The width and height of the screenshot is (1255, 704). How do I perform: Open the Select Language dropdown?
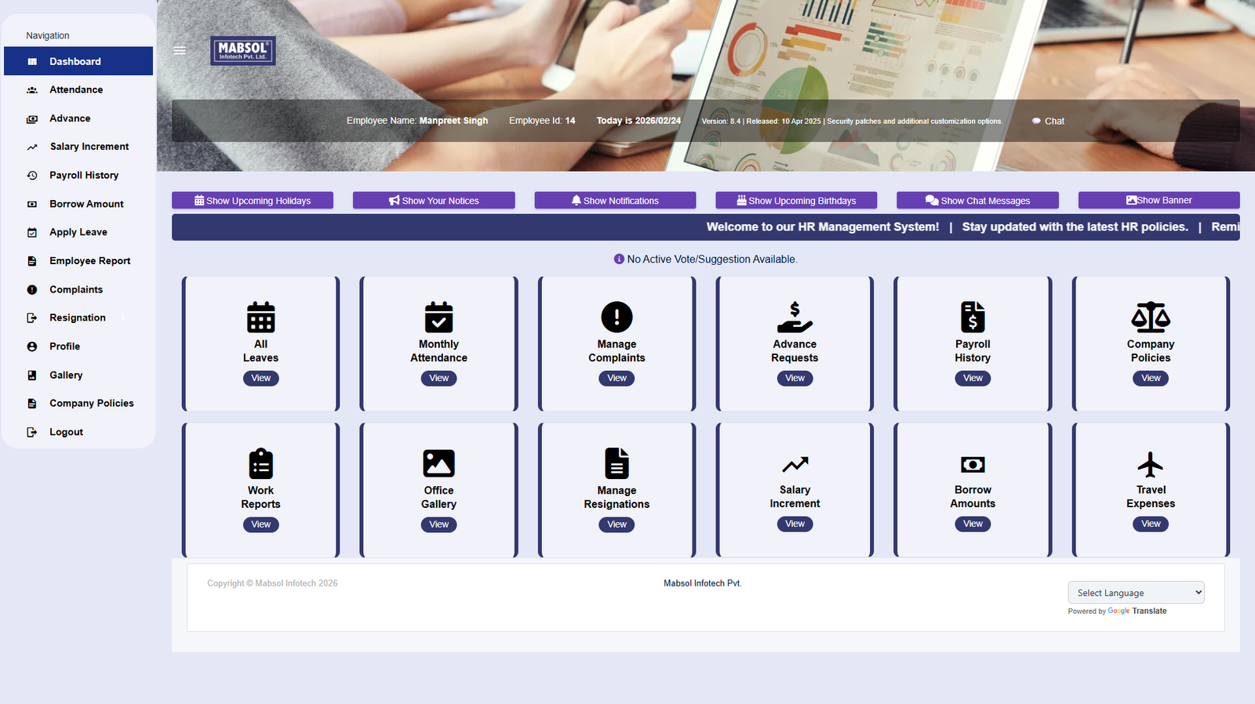click(1136, 593)
